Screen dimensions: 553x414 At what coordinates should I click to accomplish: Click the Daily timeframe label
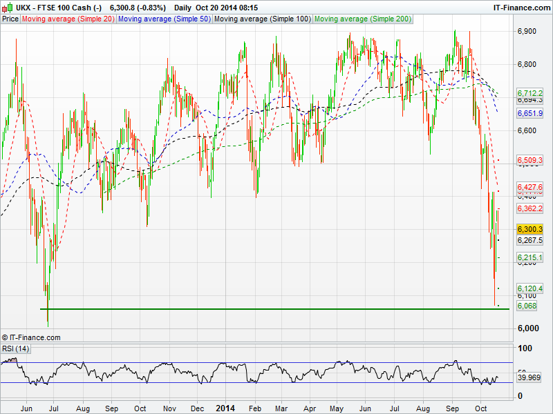(x=184, y=8)
